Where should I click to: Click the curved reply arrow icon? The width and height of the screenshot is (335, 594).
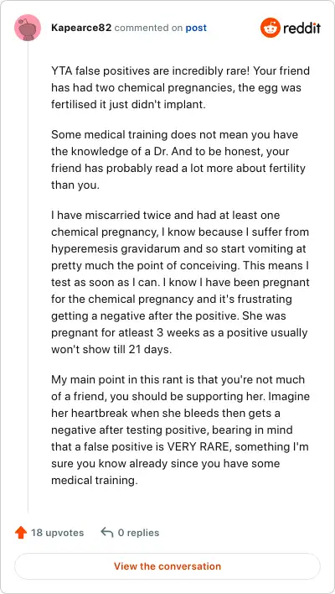(107, 533)
